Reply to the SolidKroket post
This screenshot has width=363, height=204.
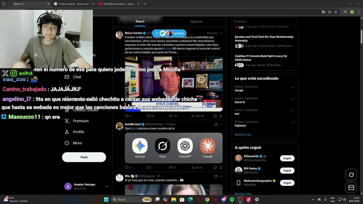coord(128,167)
